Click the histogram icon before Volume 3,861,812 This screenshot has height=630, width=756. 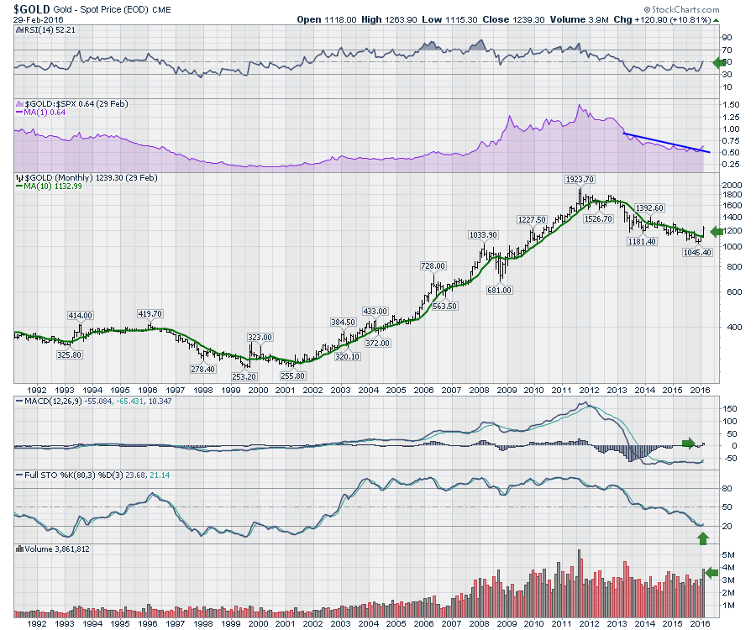pos(20,549)
